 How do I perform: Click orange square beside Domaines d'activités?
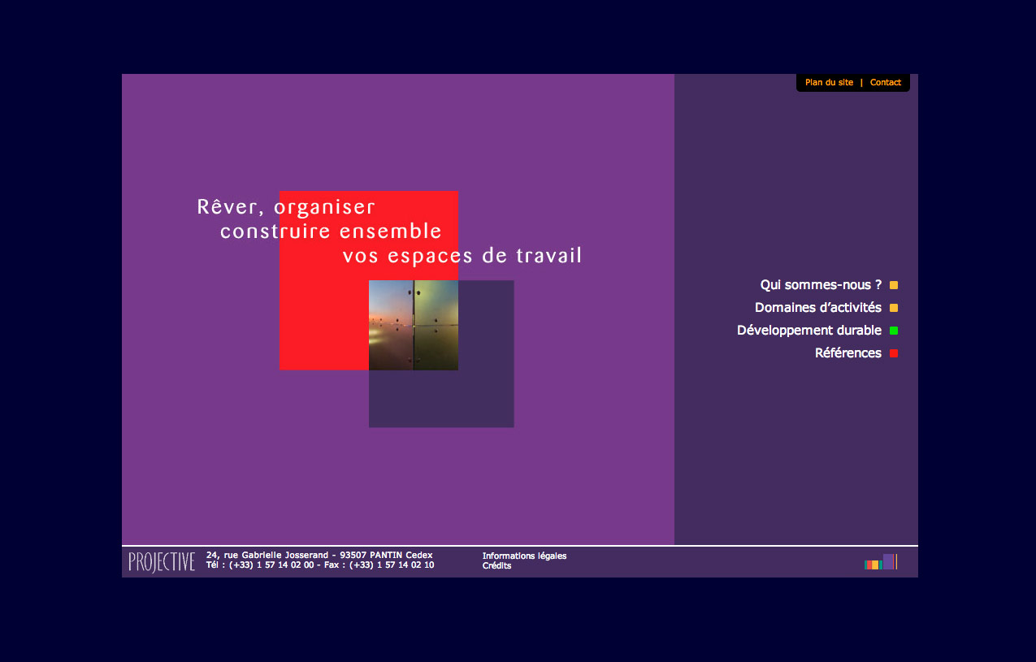coord(894,308)
